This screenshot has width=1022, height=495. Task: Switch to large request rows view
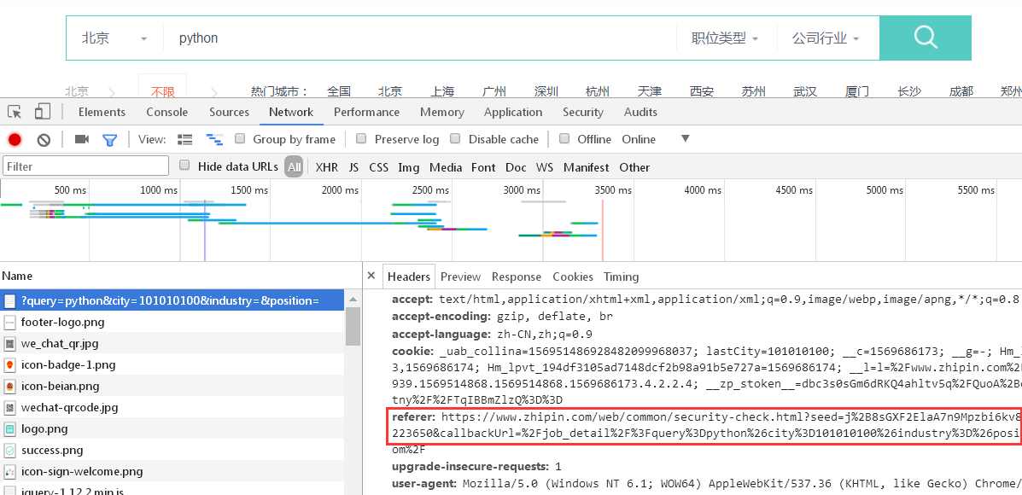pos(185,139)
